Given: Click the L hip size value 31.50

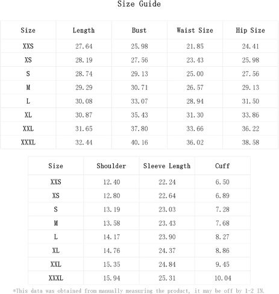Looking at the screenshot, I should click(251, 101).
